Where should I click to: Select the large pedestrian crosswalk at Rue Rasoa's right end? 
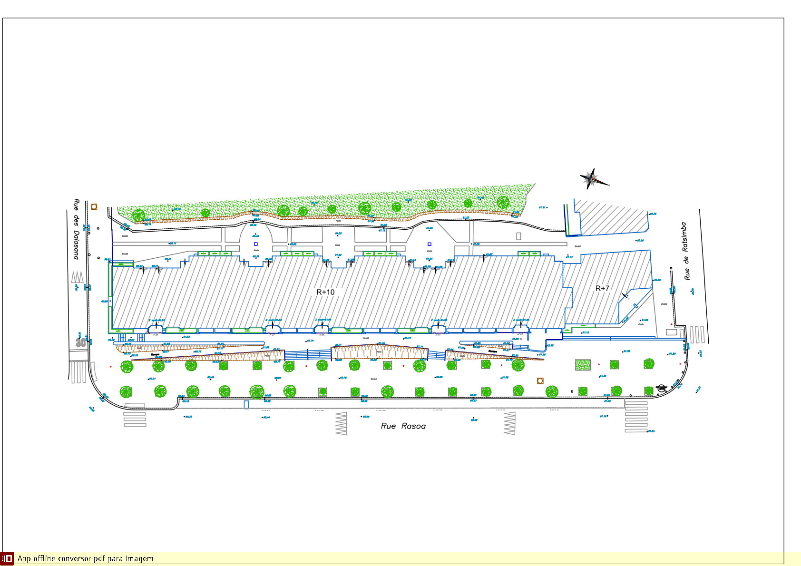point(636,417)
